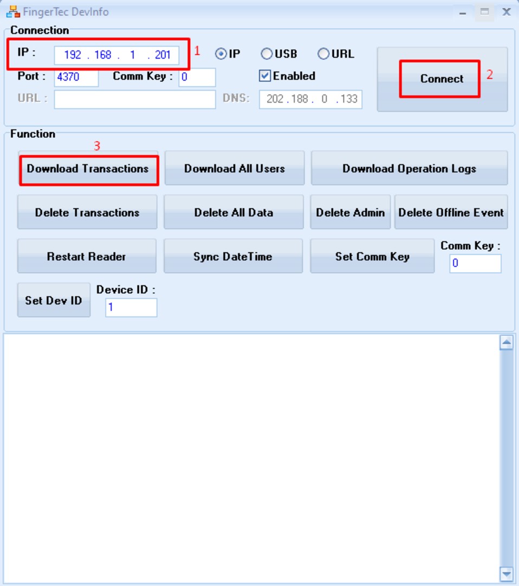Click the Delete Admin button
This screenshot has height=586, width=519.
pos(351,212)
